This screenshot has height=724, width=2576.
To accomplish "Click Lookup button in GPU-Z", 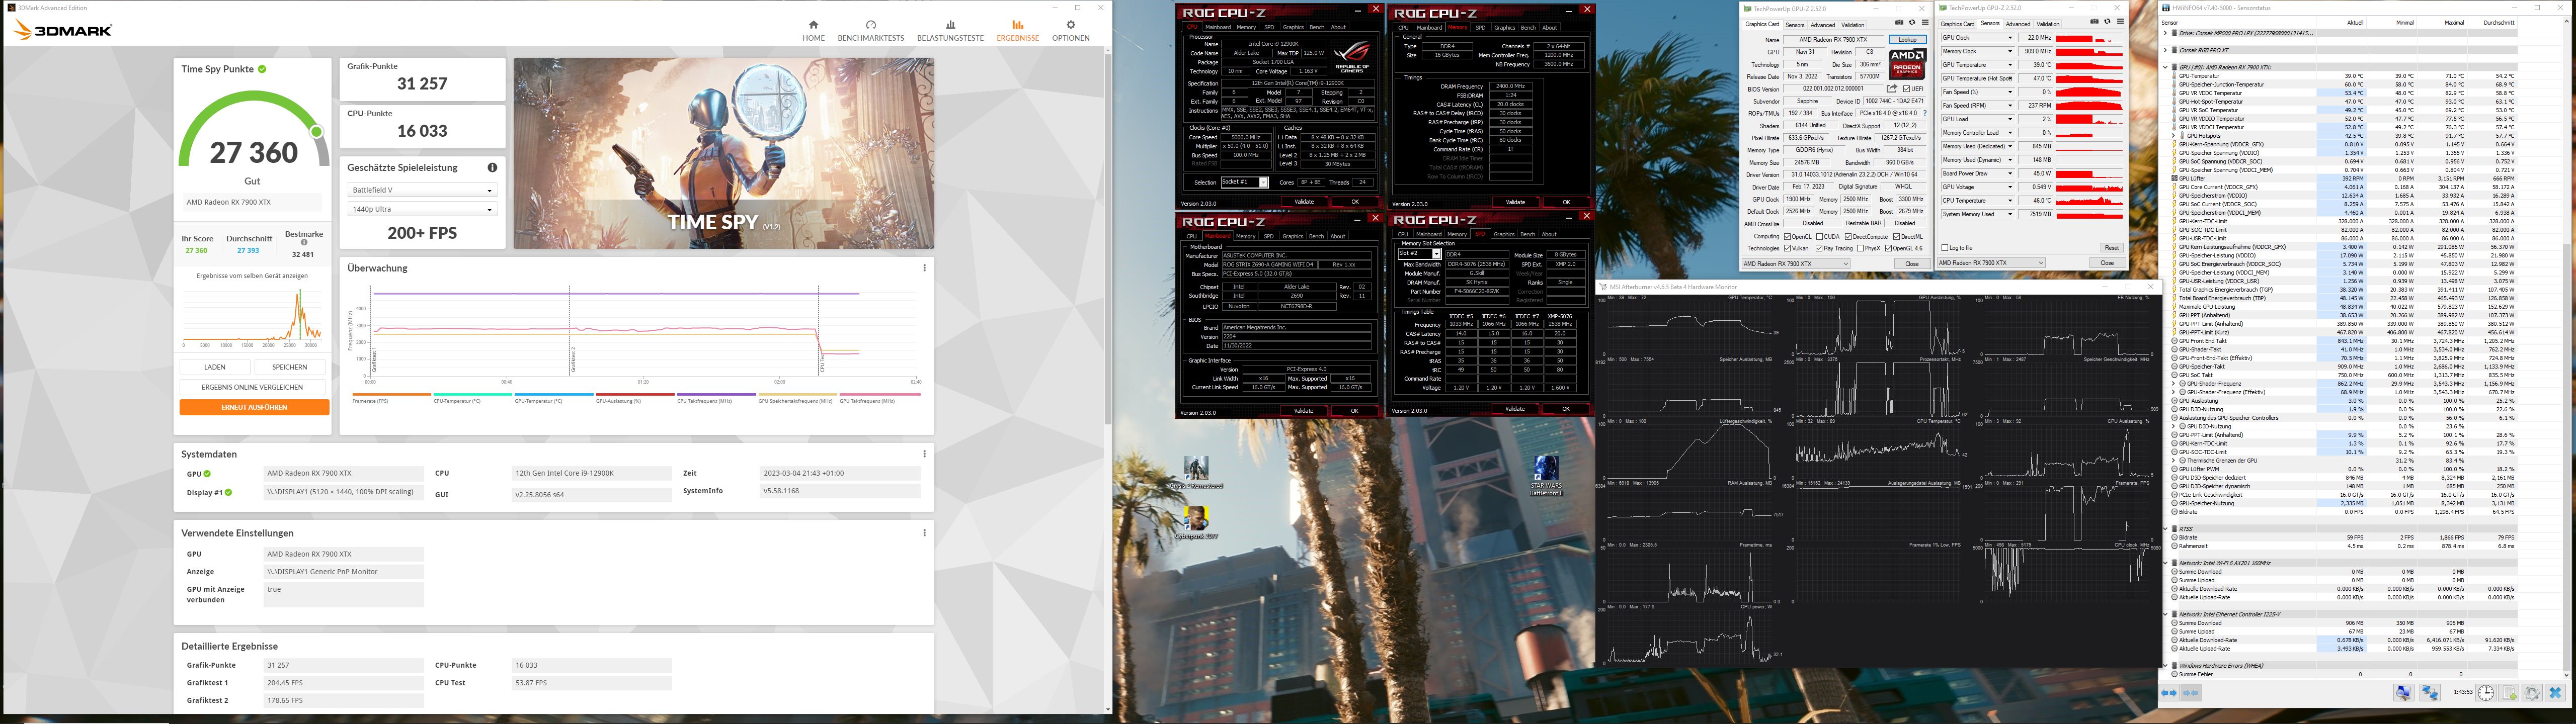I will coord(1907,39).
